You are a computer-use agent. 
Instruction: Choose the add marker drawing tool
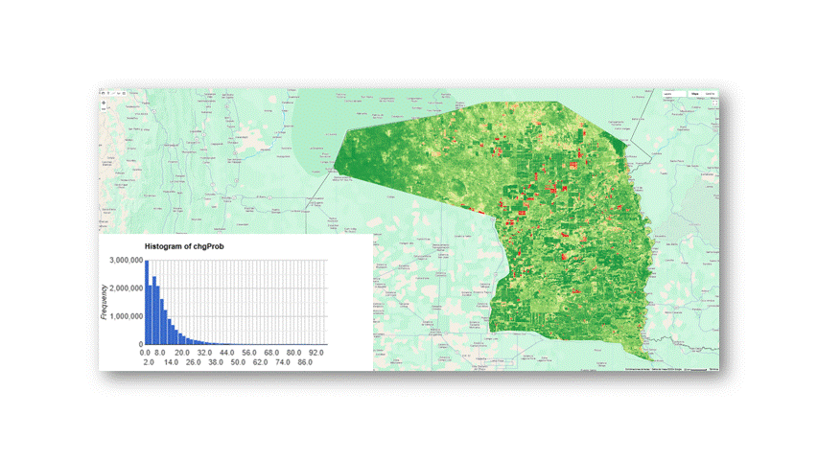click(x=108, y=93)
